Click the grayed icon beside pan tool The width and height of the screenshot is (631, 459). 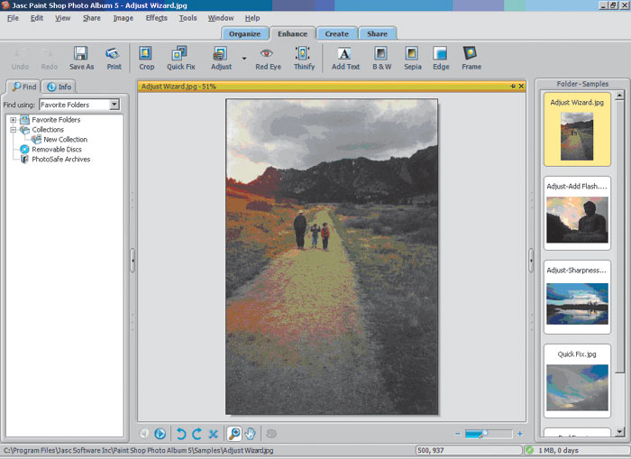tap(271, 434)
